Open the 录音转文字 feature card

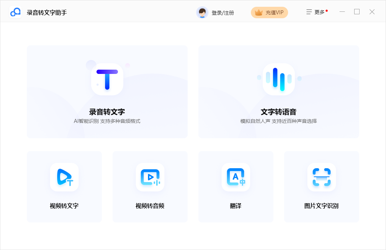(x=107, y=91)
